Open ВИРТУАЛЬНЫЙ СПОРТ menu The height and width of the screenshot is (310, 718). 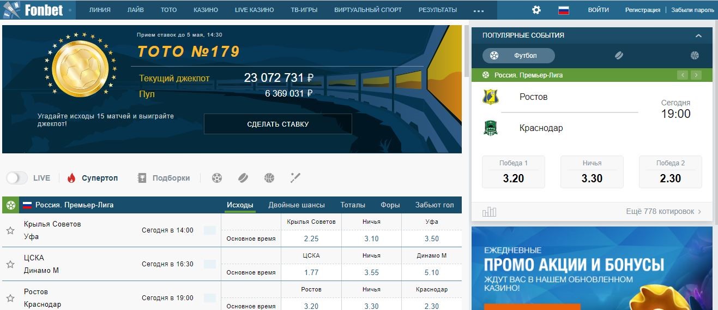click(x=368, y=10)
